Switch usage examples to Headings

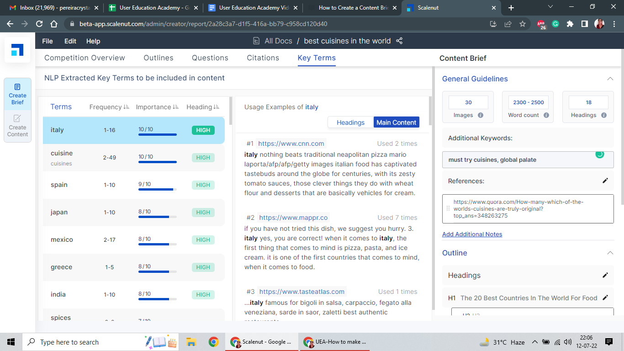tap(350, 122)
